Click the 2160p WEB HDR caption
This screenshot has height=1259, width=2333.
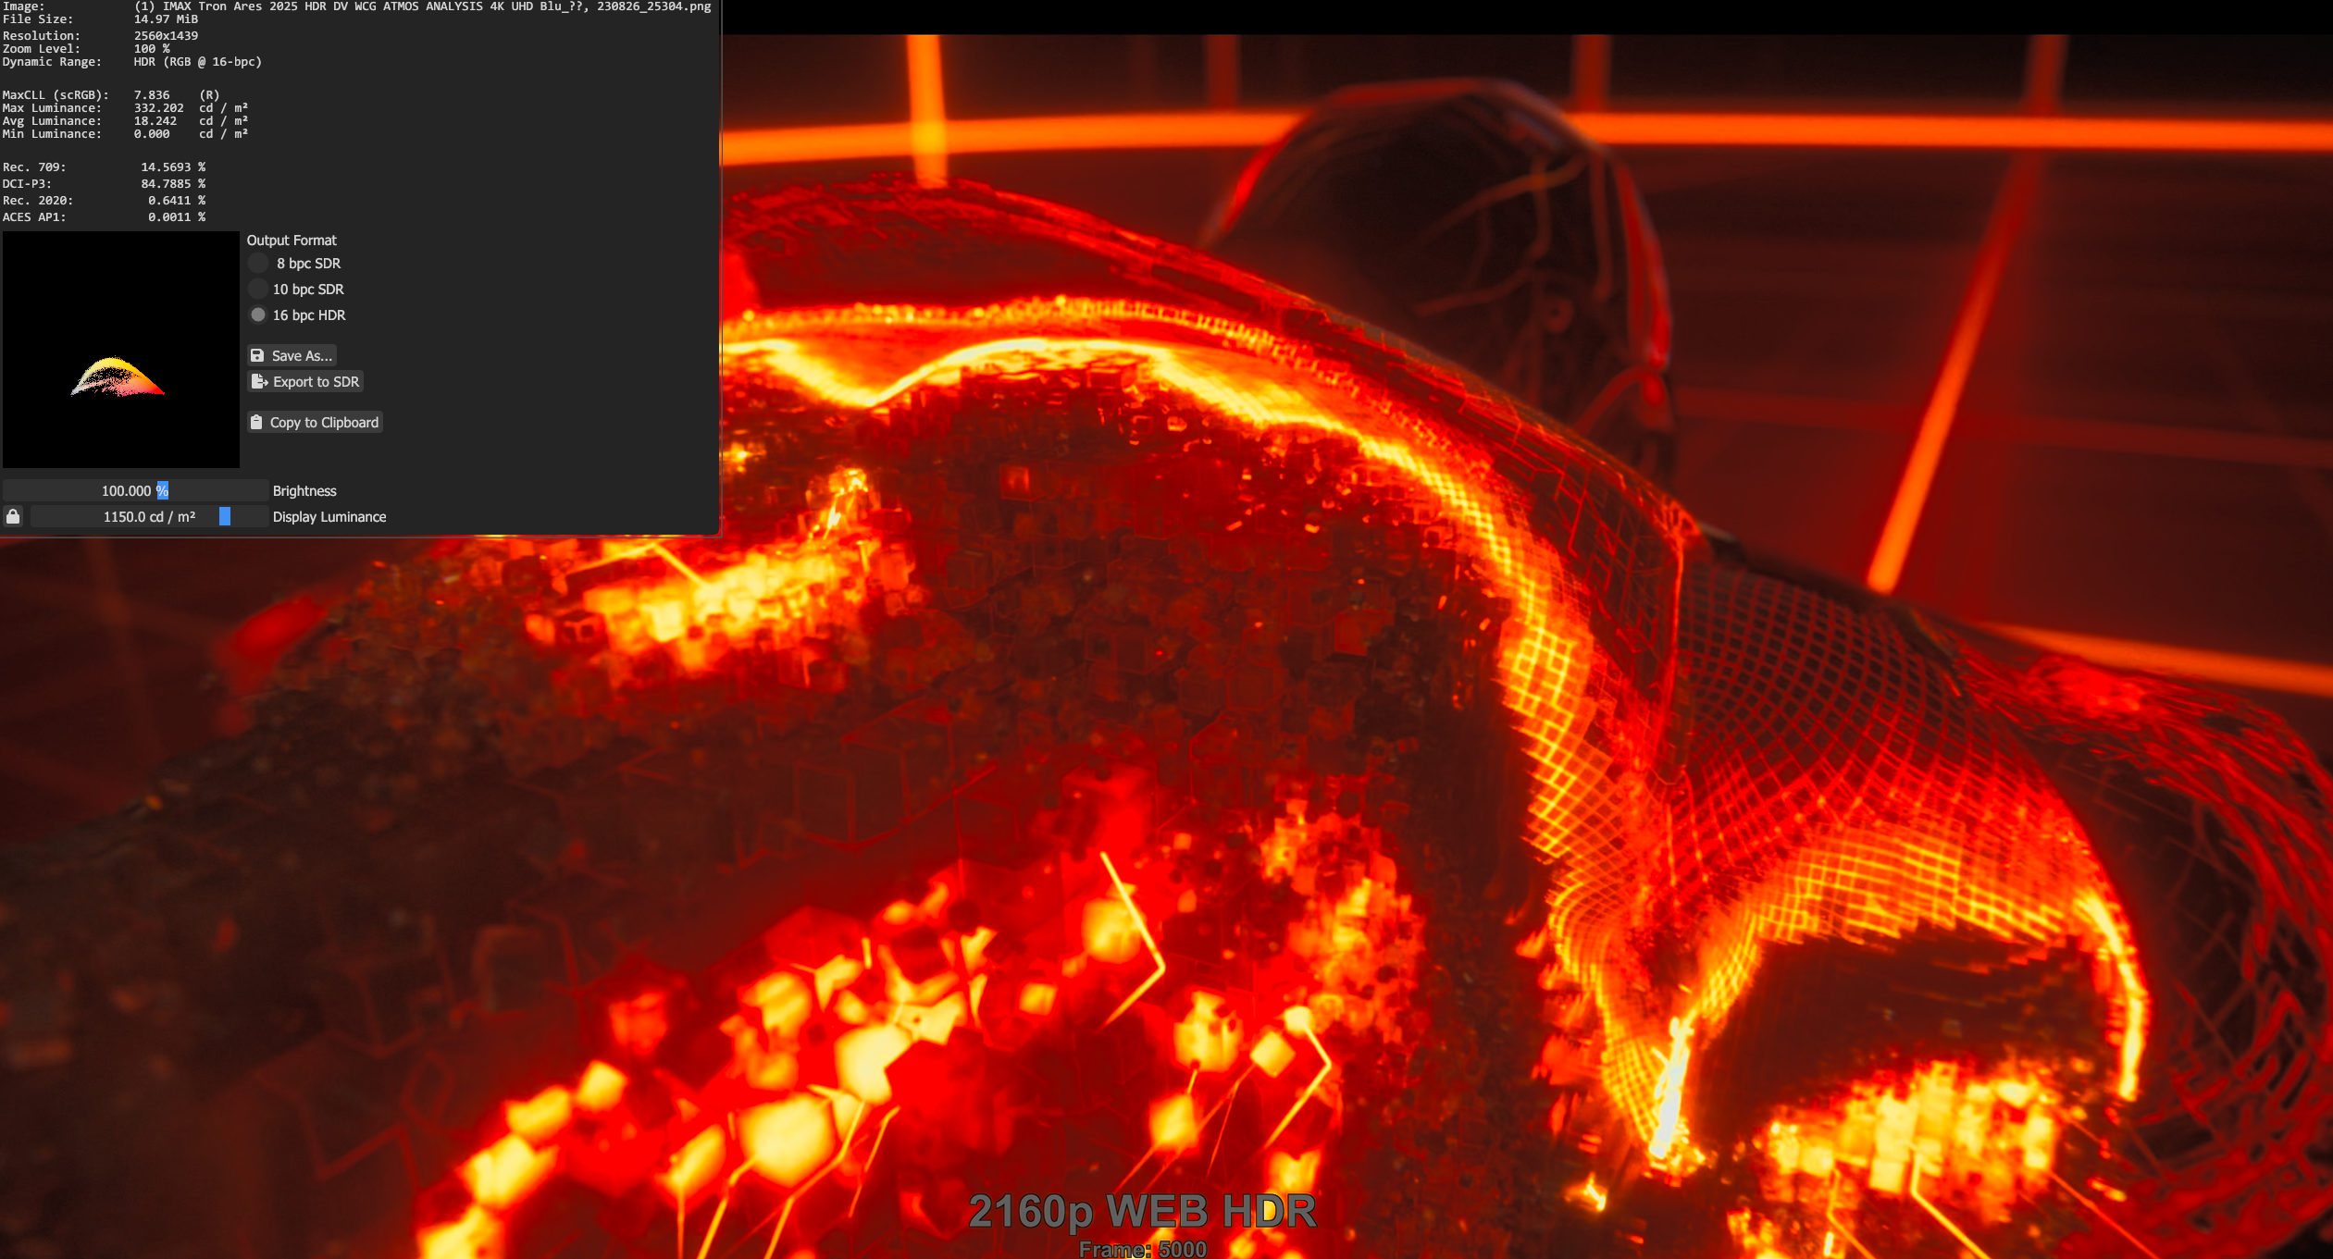tap(1143, 1212)
